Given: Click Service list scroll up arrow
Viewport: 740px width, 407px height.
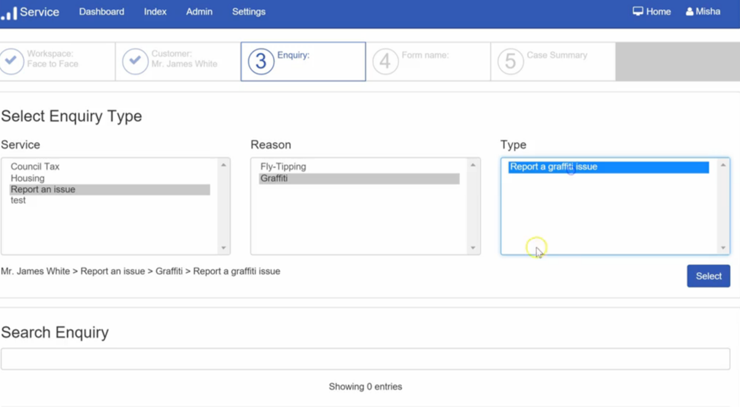Looking at the screenshot, I should pyautogui.click(x=223, y=165).
